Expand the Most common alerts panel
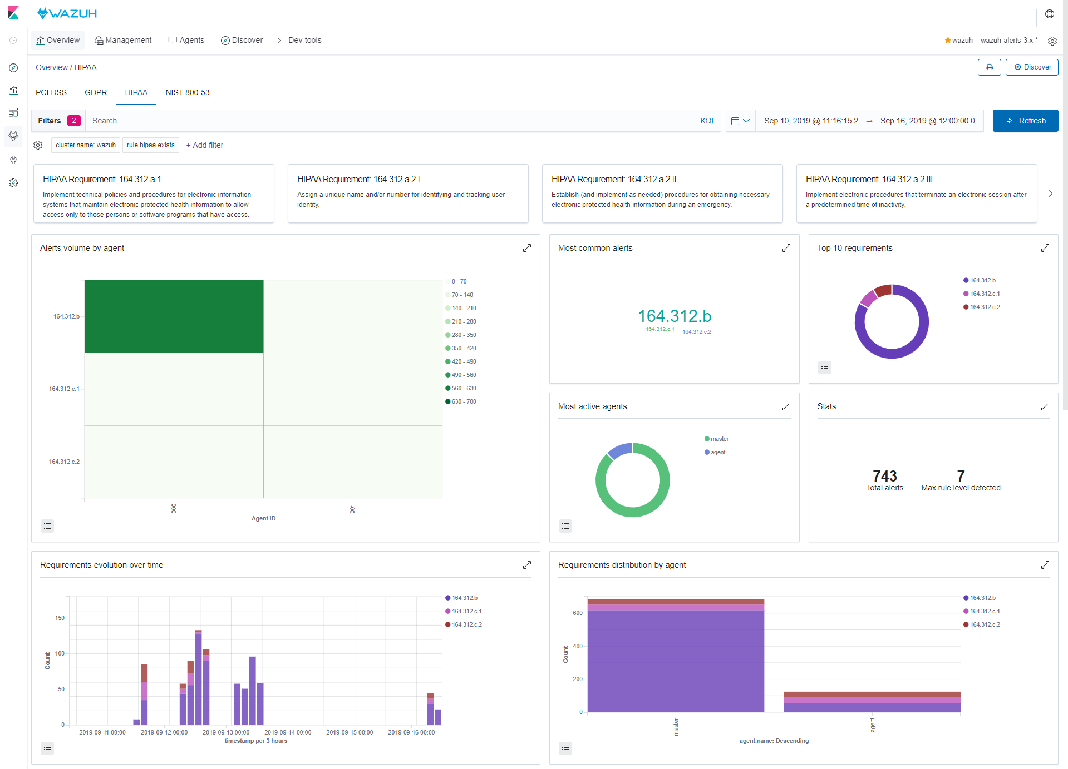 (x=786, y=248)
